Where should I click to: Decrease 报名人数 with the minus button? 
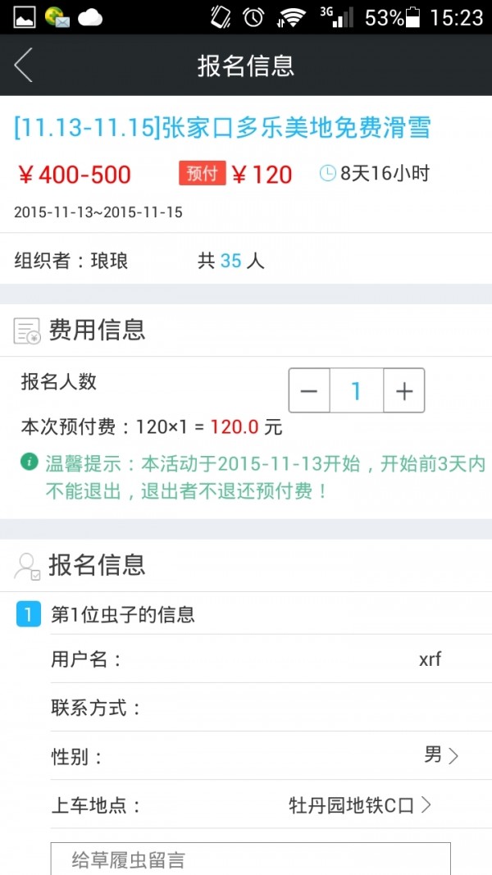(309, 390)
